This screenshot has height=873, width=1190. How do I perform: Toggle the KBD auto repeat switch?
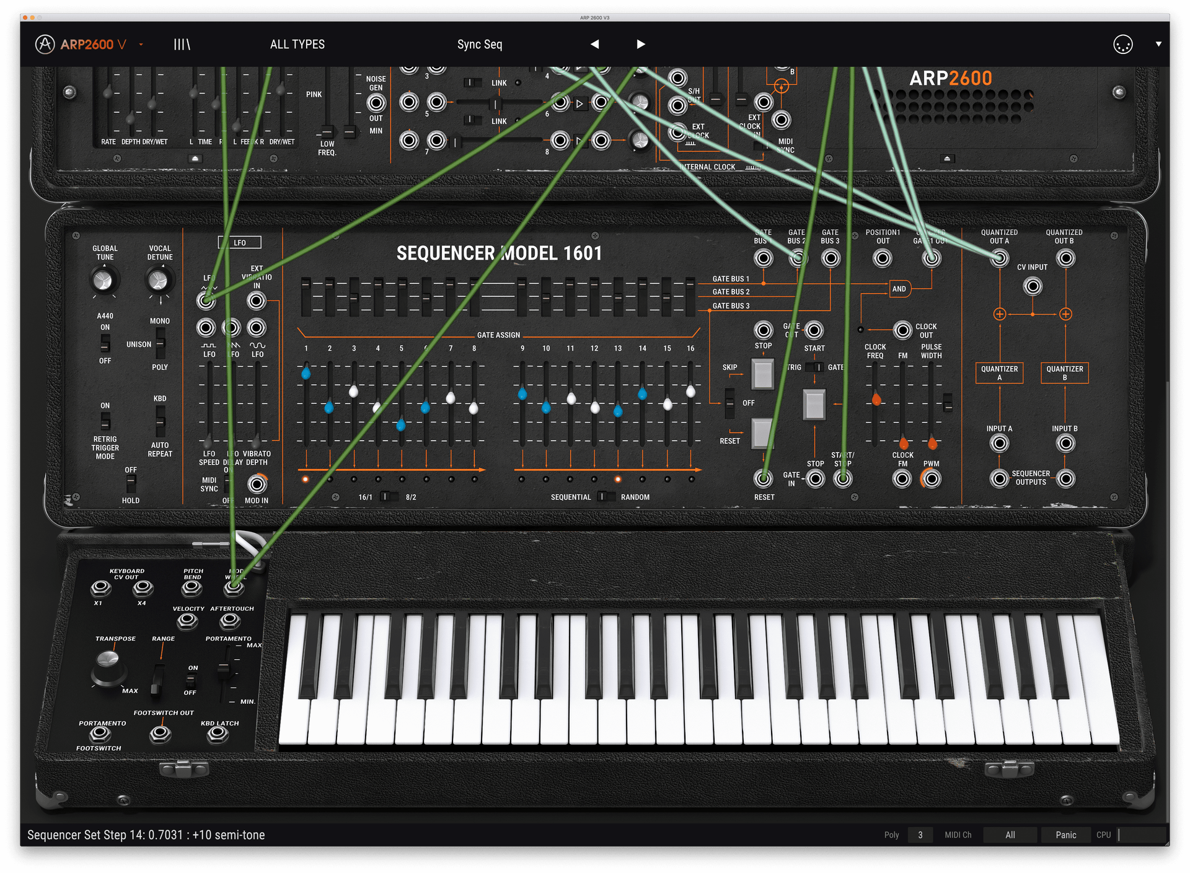click(161, 421)
